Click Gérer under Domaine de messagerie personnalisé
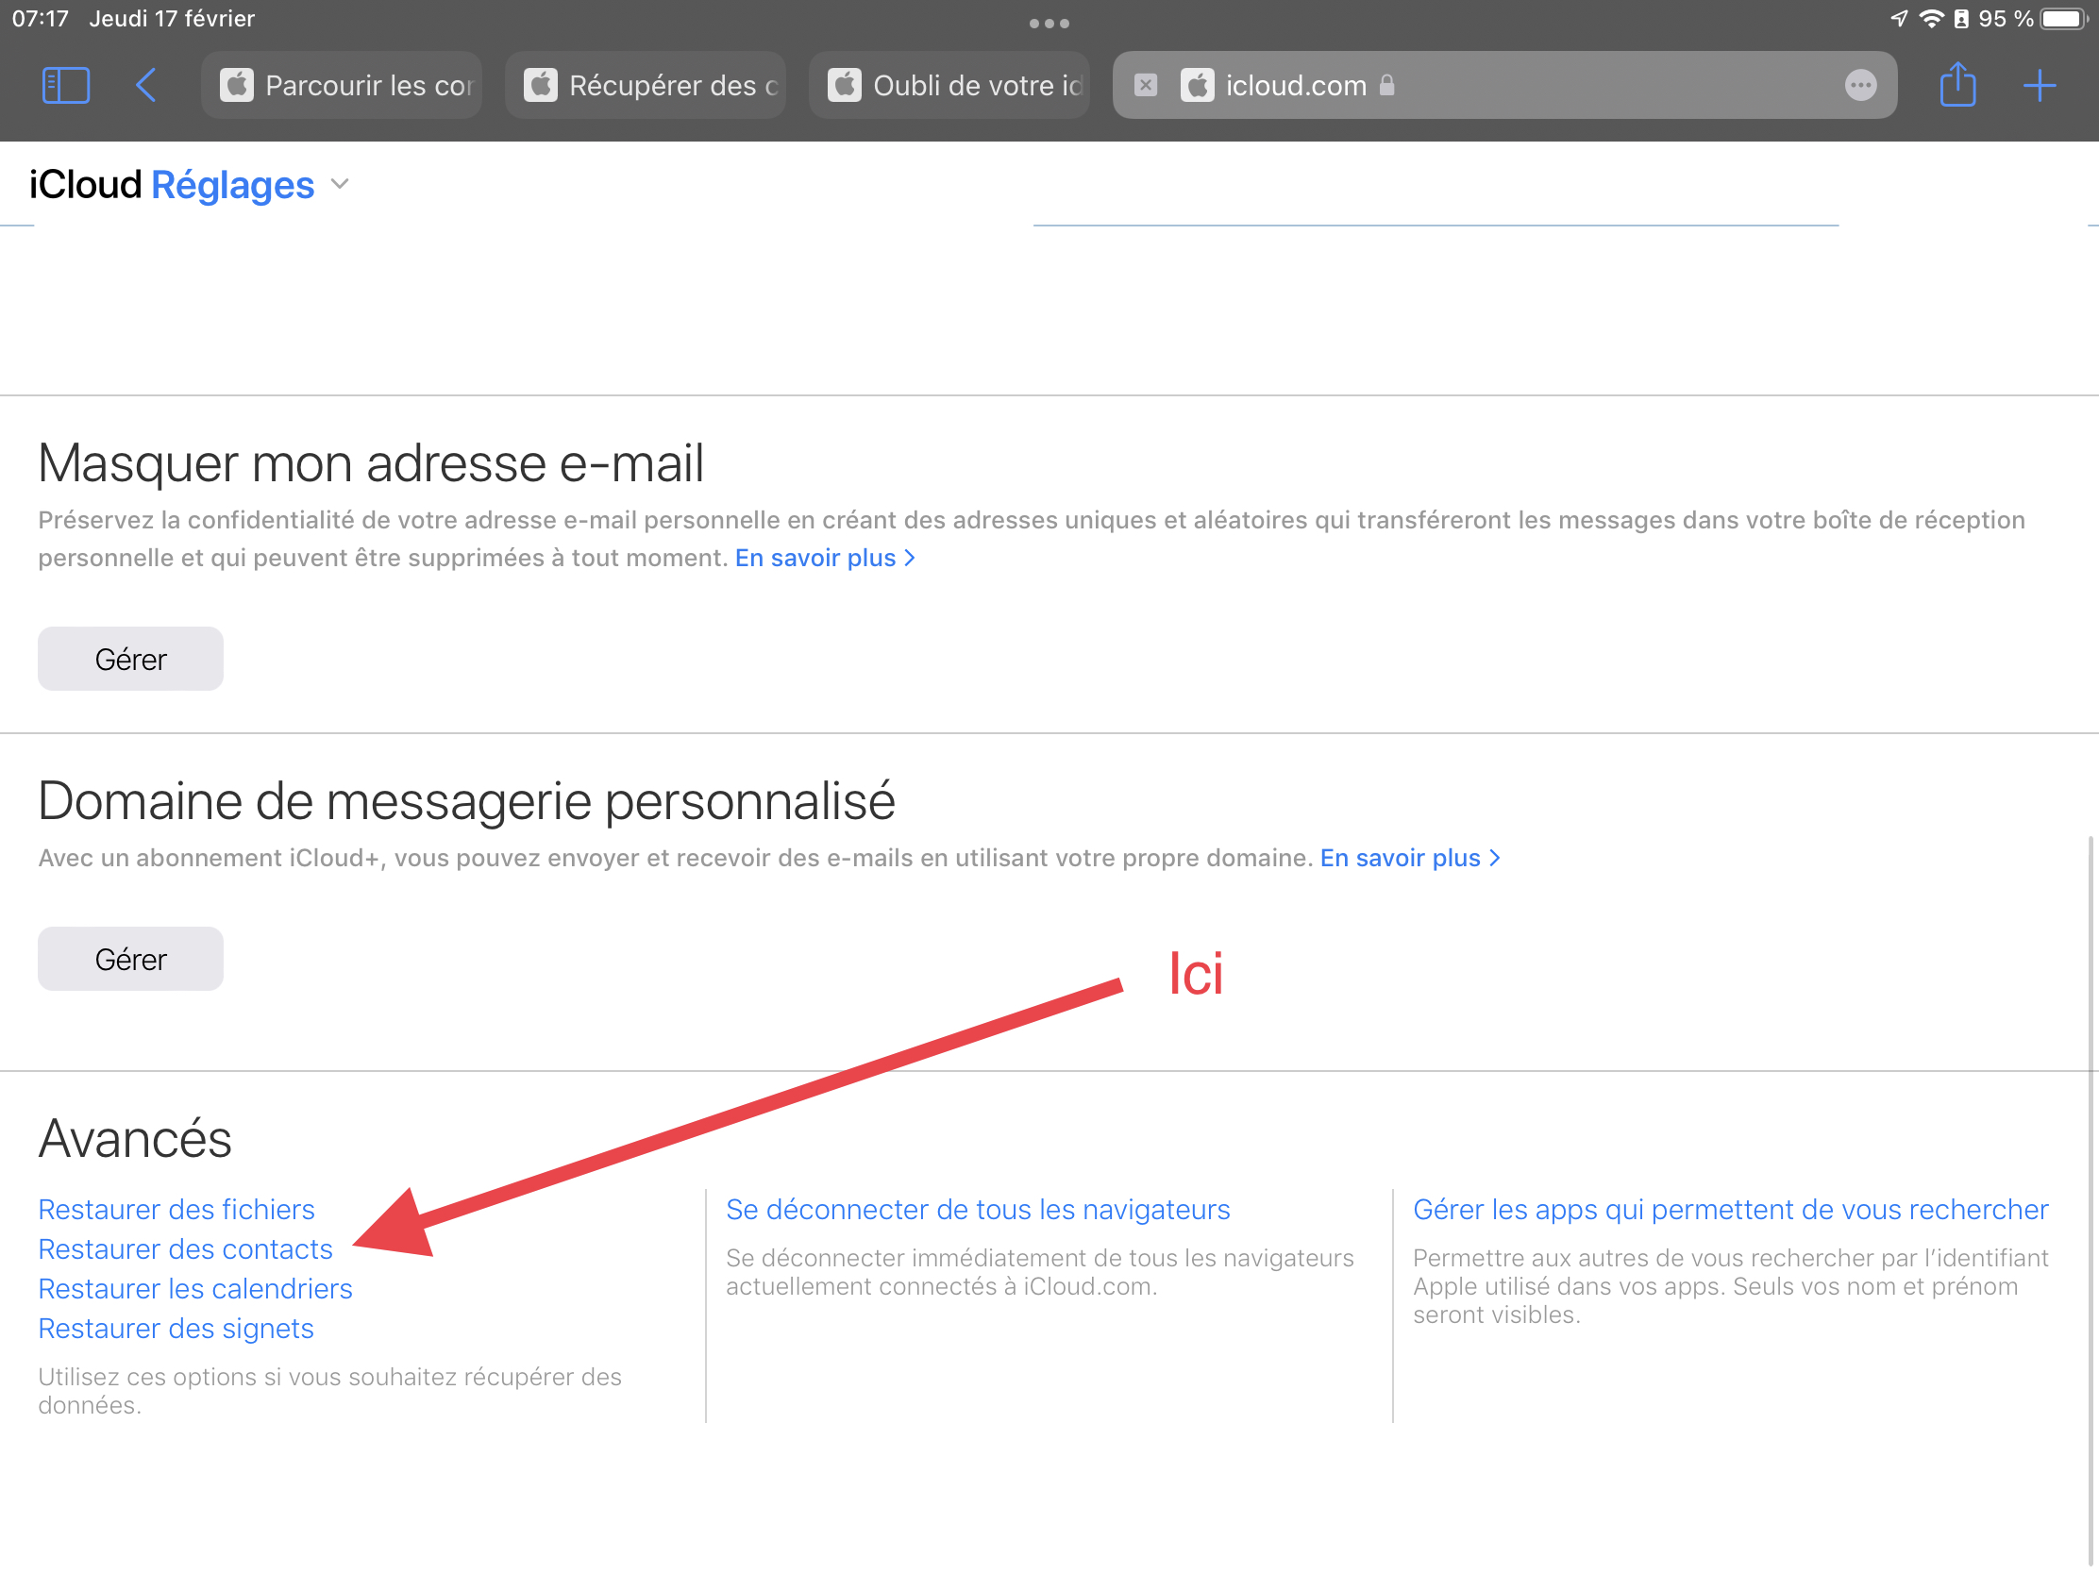 pos(131,958)
